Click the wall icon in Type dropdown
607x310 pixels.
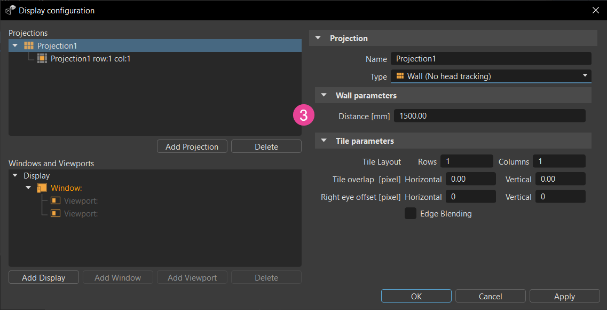(x=400, y=76)
